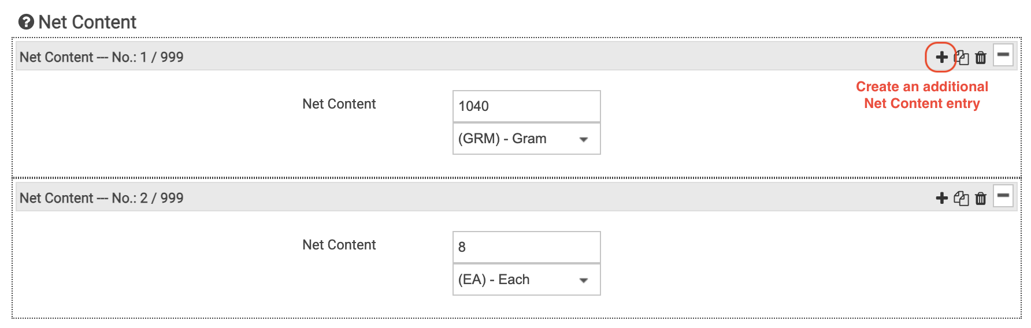Click the Net Content label beside 1040

339,104
